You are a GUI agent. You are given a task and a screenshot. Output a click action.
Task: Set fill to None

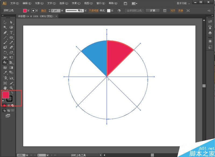coord(12,105)
